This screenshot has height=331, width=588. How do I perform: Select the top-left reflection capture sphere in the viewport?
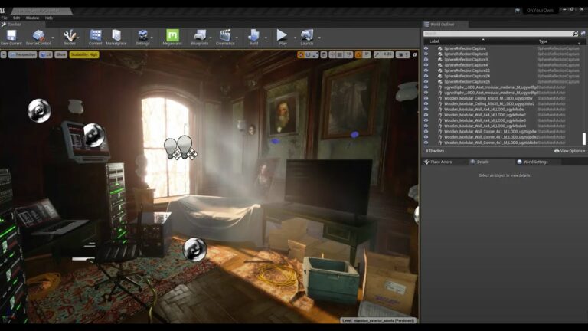click(39, 110)
